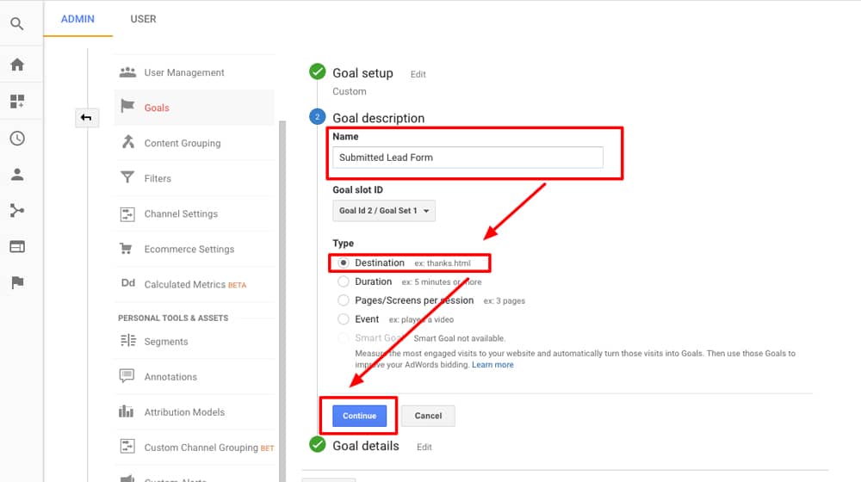Screen dimensions: 861x482
Task: Open Real-Time clock icon in sidebar
Action: (17, 138)
